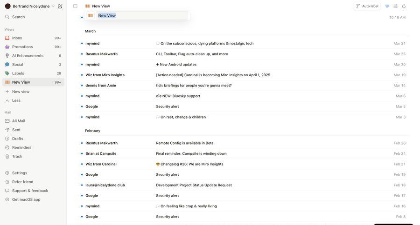The image size is (420, 225).
Task: Open Google Security alert from Mar 5
Action: (x=245, y=106)
